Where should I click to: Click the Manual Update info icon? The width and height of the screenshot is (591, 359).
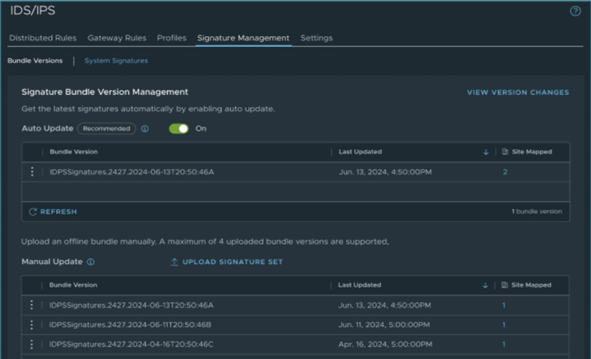(91, 262)
